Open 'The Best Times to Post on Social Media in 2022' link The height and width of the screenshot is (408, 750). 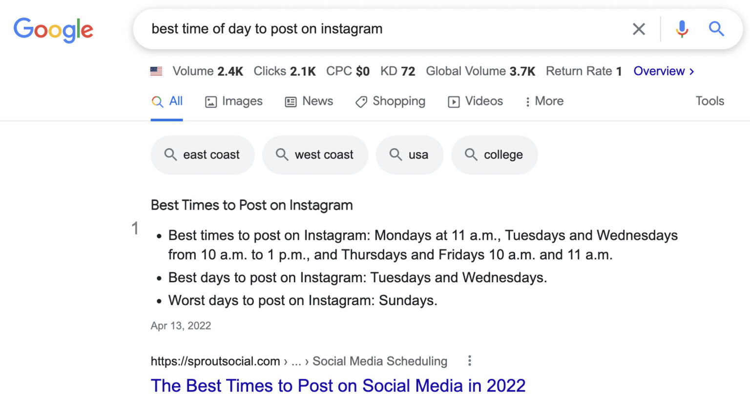tap(338, 386)
